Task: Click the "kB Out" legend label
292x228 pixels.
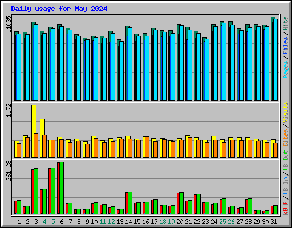Action: pos(286,161)
